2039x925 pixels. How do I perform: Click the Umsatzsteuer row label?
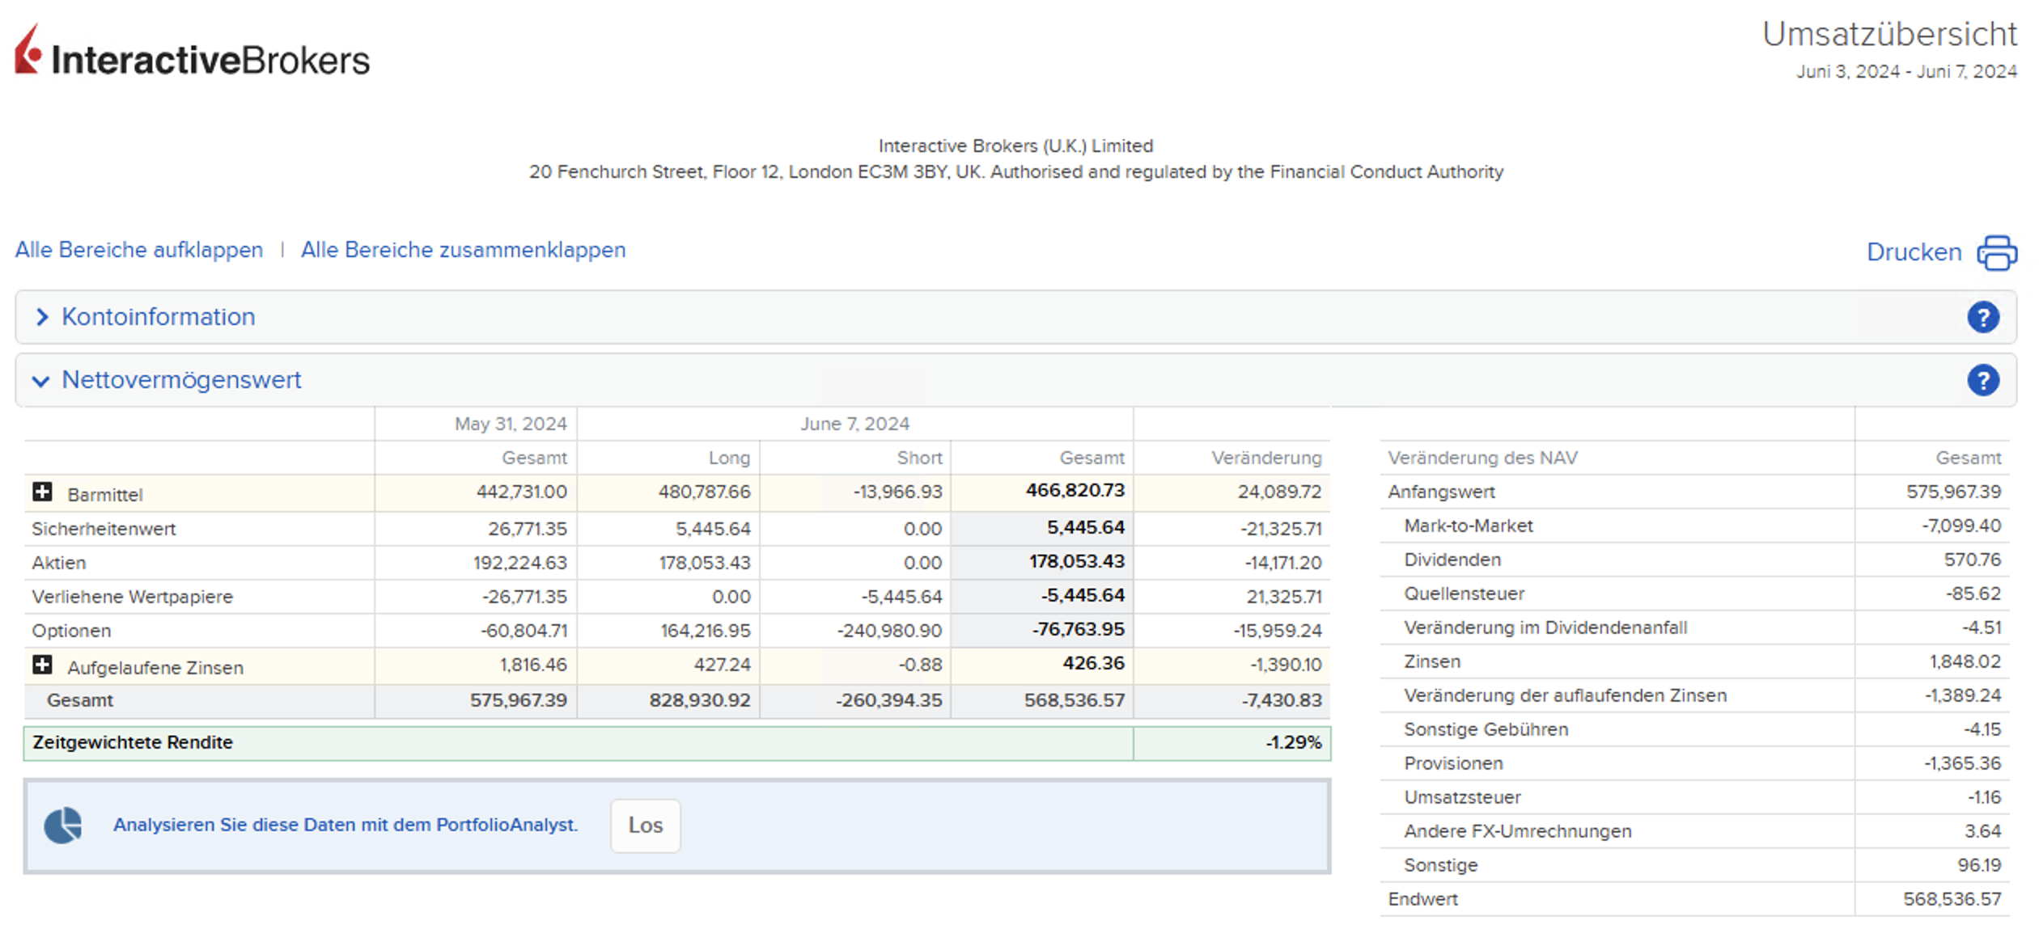(x=1462, y=797)
